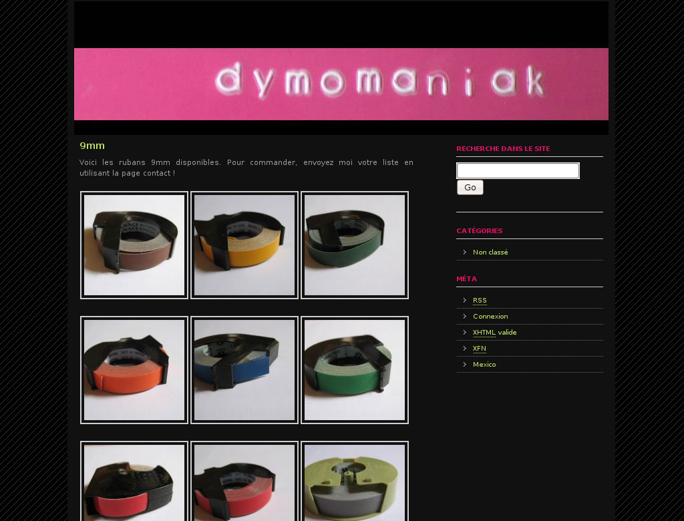The height and width of the screenshot is (521, 684).
Task: Click the intro text about rubans 9mm
Action: tap(246, 168)
